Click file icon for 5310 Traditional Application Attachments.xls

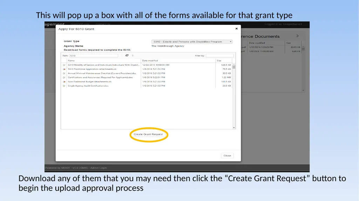click(64, 69)
